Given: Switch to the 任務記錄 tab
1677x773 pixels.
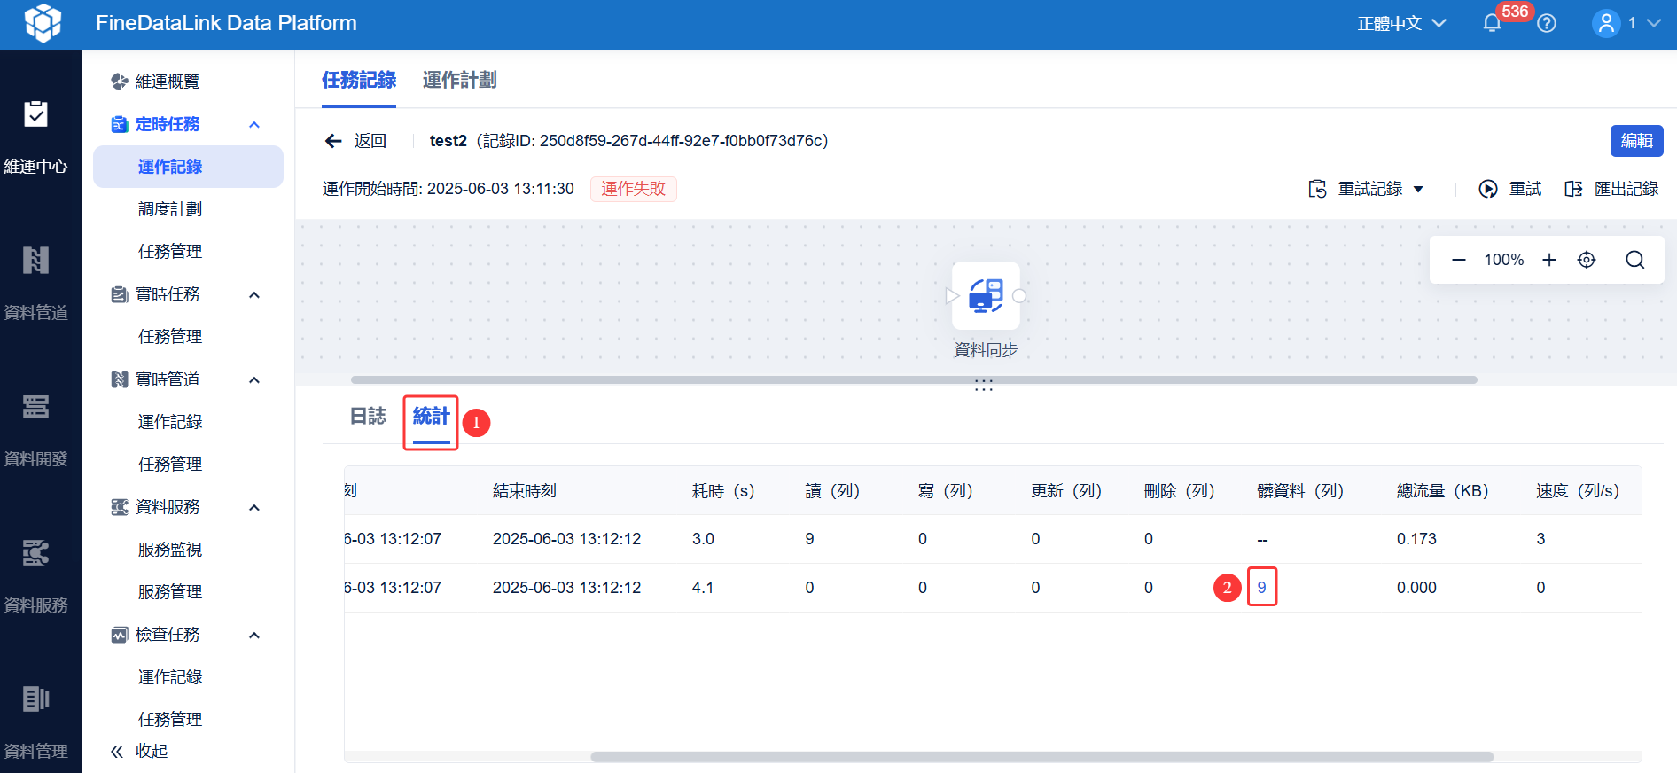Looking at the screenshot, I should pyautogui.click(x=359, y=80).
